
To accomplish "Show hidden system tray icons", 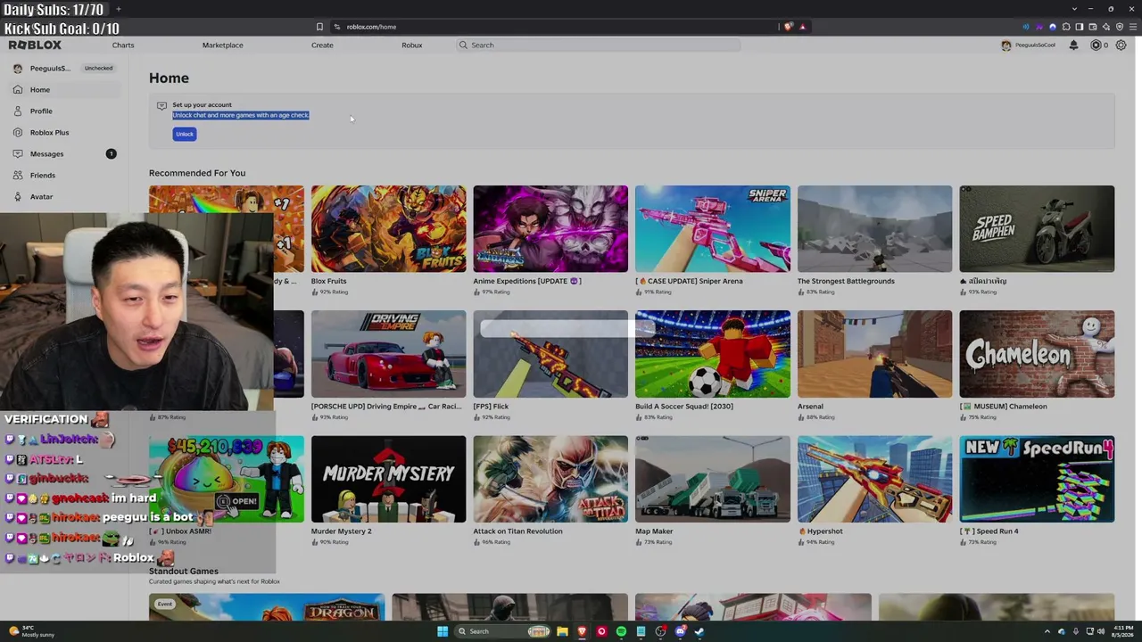I will (1047, 631).
